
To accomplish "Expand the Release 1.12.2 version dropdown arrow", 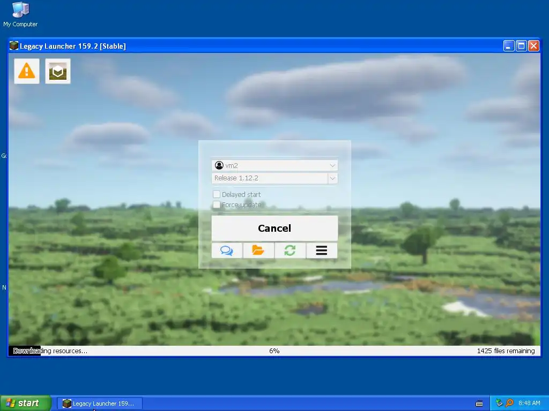I will click(332, 178).
